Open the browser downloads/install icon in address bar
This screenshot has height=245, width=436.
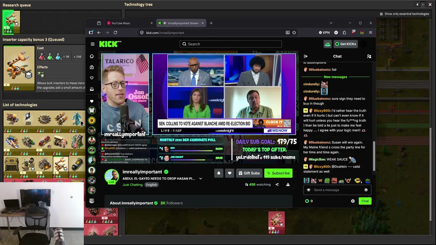click(x=287, y=33)
